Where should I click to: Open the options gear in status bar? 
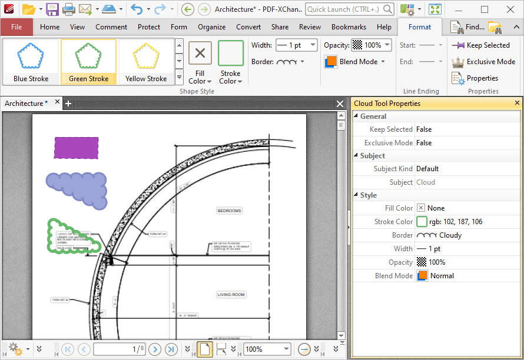[x=15, y=349]
